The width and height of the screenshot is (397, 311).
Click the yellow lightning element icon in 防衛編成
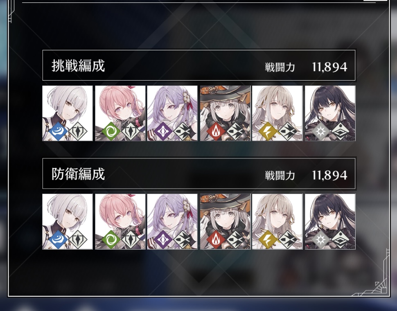point(268,240)
